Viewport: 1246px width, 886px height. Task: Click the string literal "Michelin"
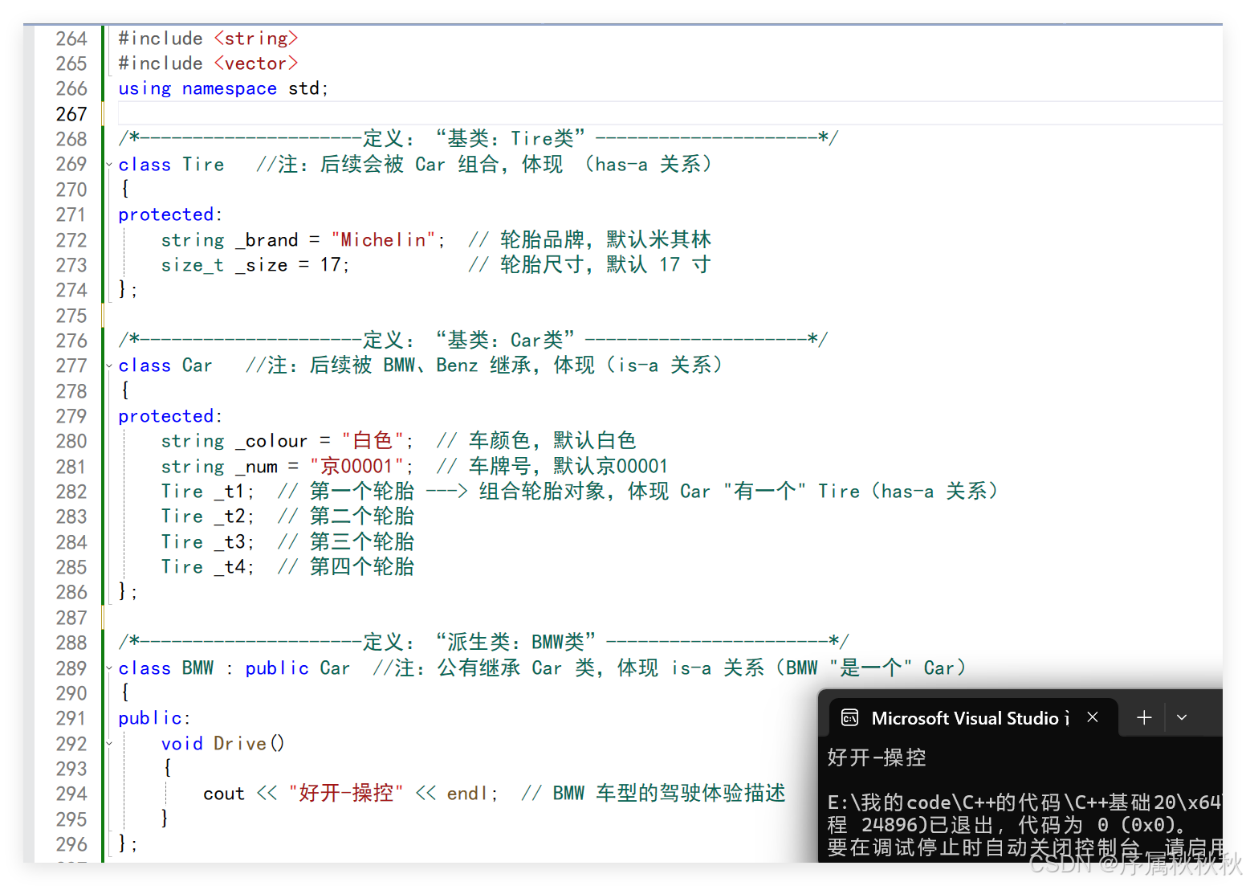383,240
